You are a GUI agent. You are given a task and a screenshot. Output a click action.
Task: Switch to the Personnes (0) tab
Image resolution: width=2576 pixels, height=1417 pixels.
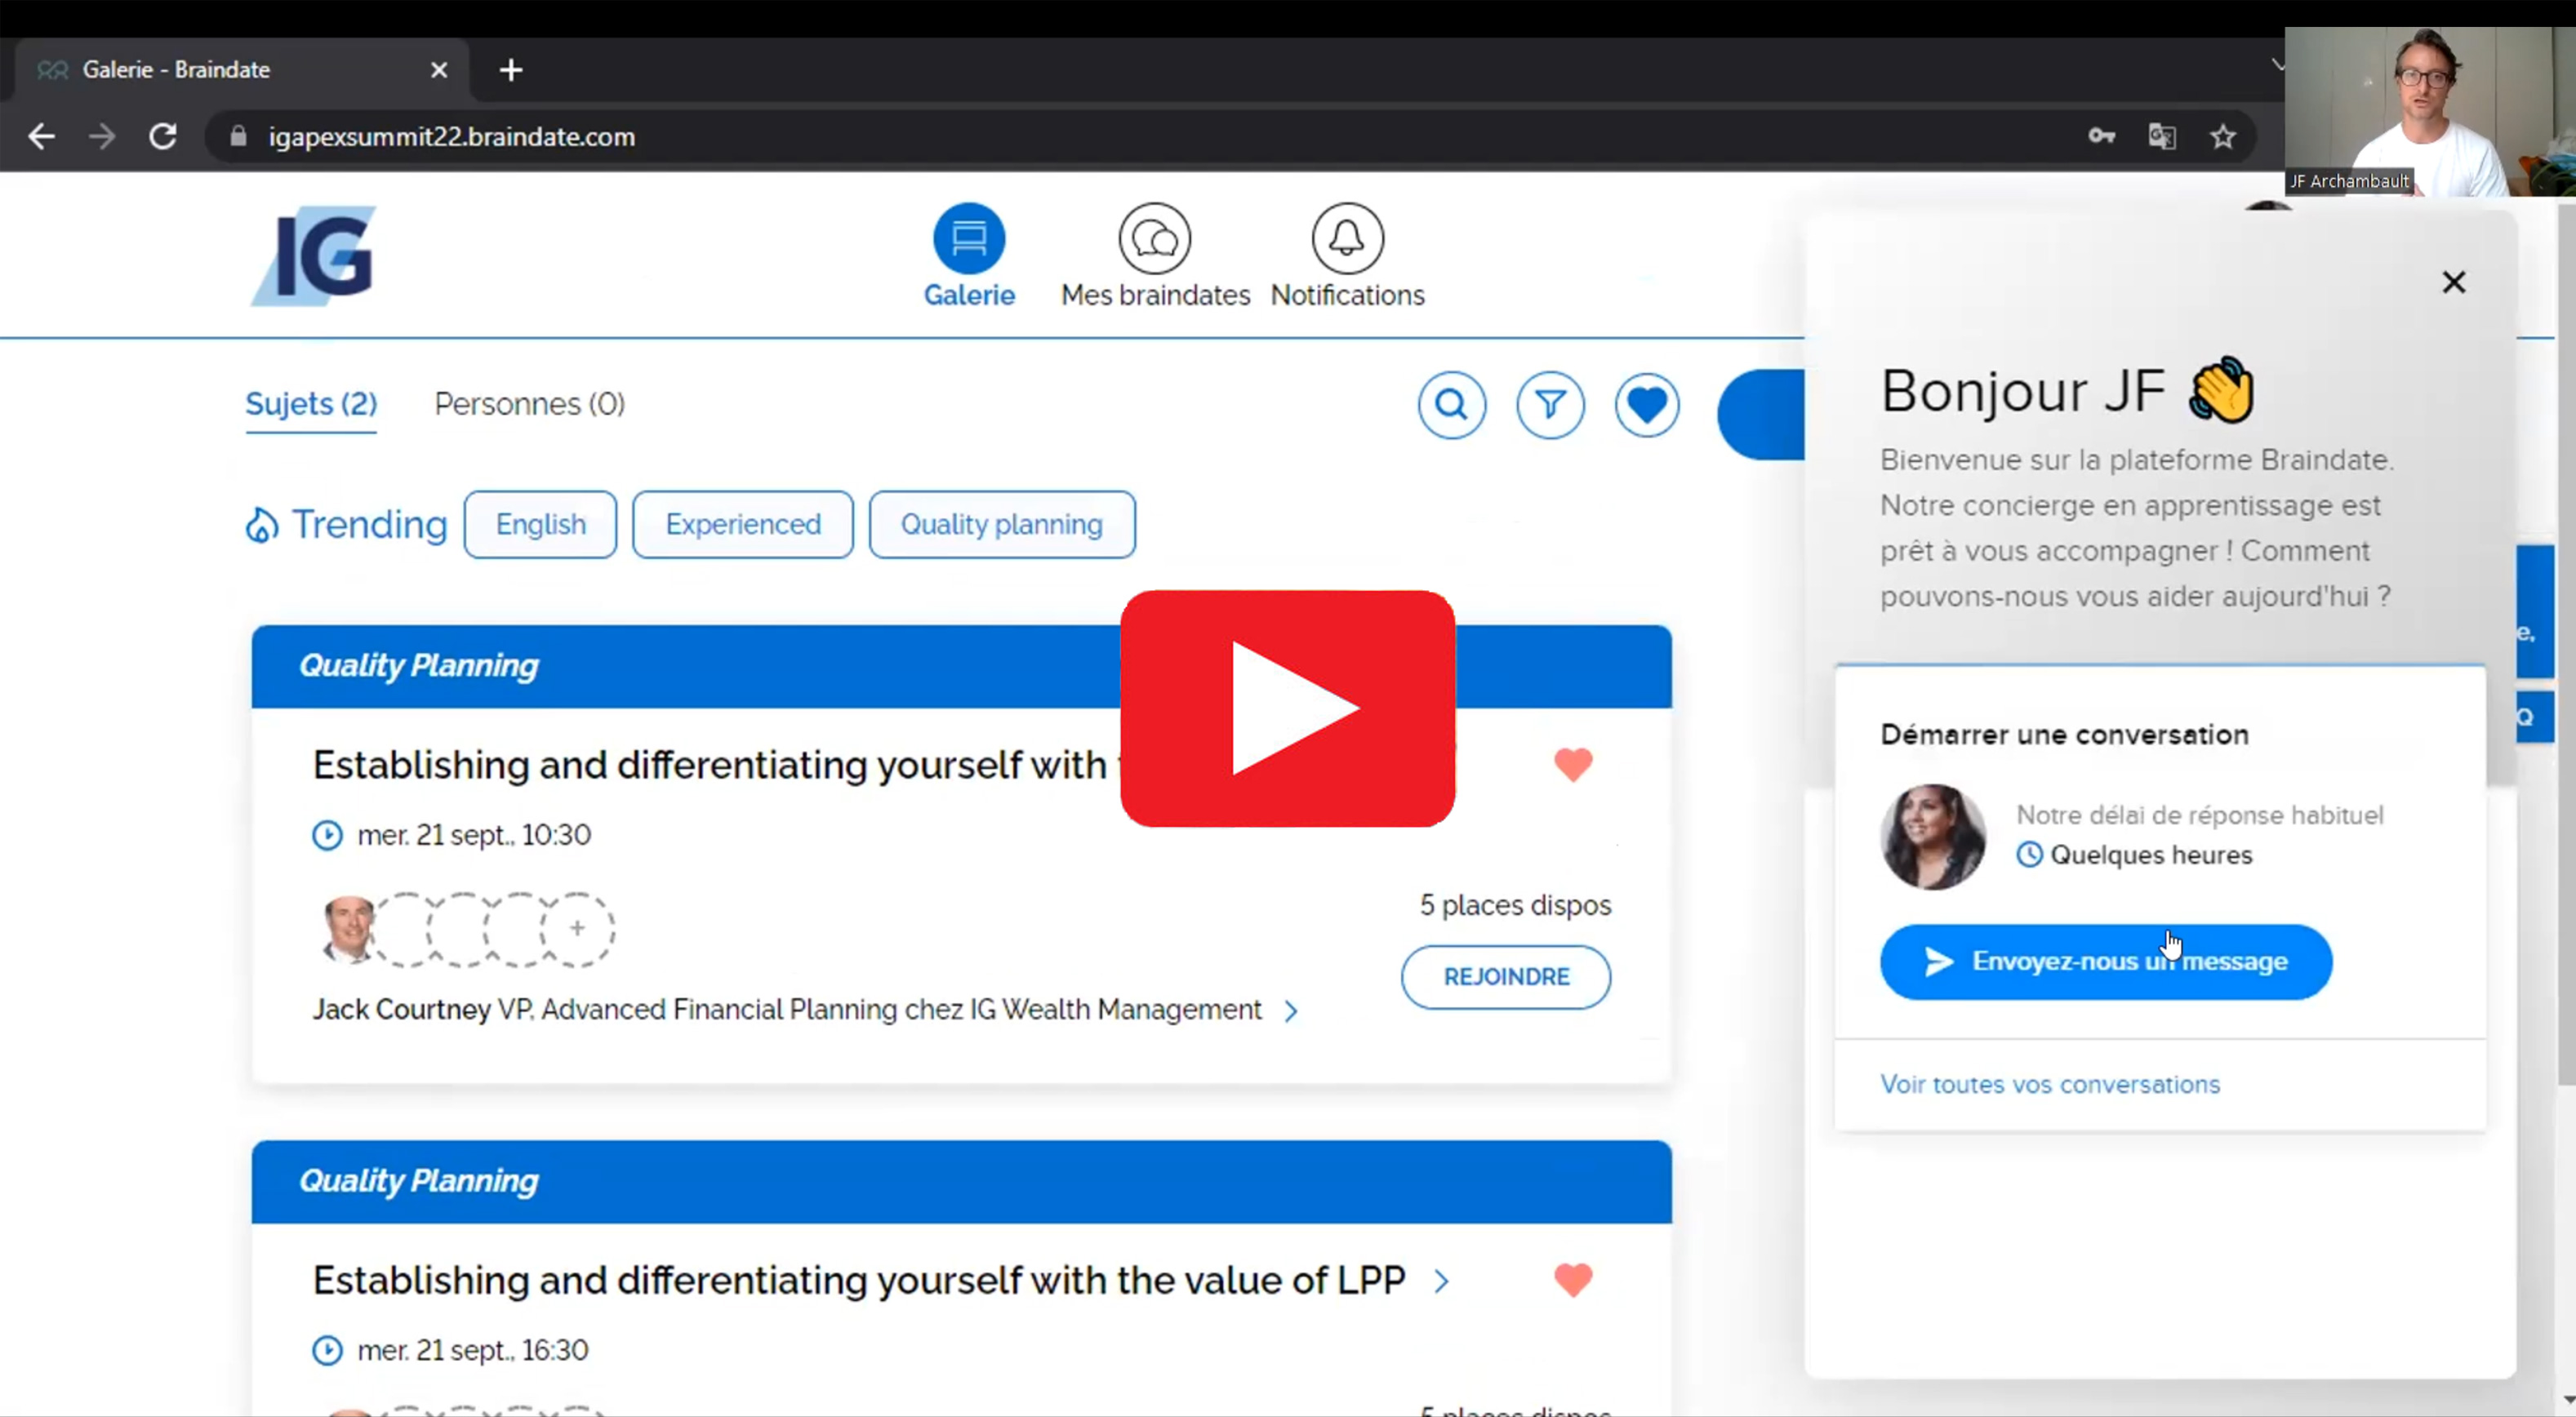click(529, 404)
